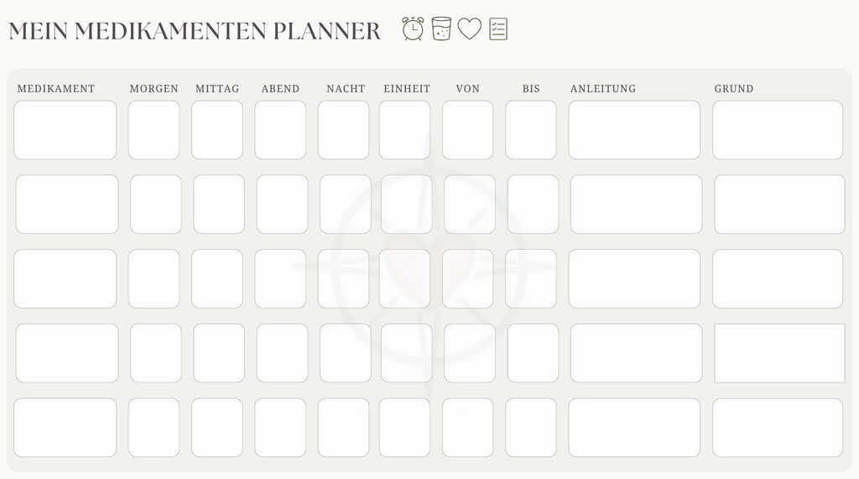Select first row Nacht box

click(x=343, y=130)
